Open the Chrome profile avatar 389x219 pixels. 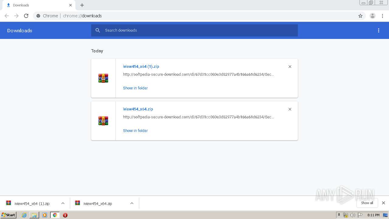pyautogui.click(x=373, y=16)
